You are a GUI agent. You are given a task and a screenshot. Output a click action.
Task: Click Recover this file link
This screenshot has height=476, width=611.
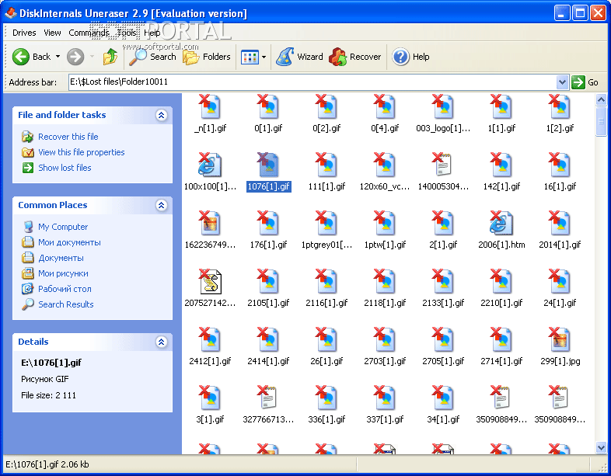tap(68, 137)
